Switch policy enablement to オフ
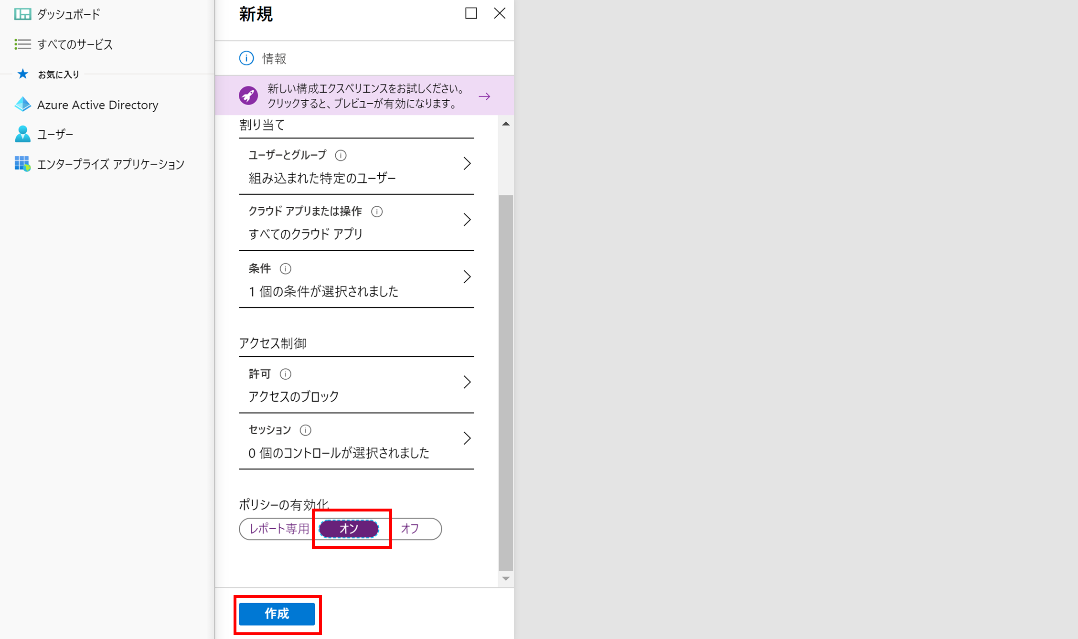 click(x=410, y=529)
